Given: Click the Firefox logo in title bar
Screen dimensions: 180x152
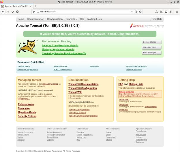Looking at the screenshot, I should [2, 2].
